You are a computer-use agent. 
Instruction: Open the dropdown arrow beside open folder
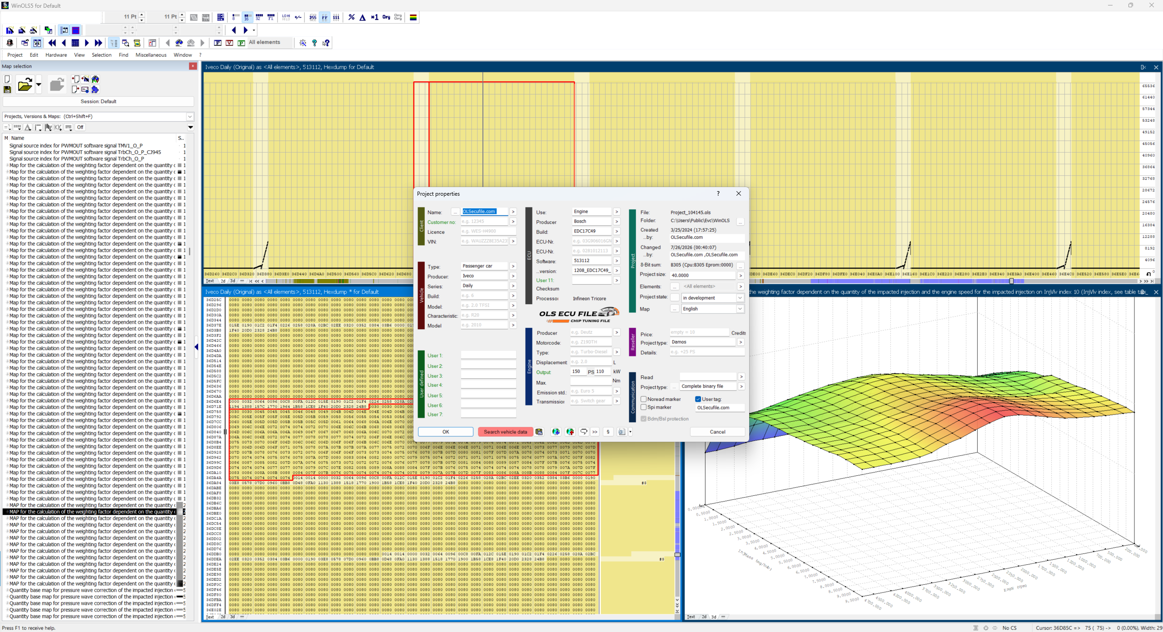(39, 84)
